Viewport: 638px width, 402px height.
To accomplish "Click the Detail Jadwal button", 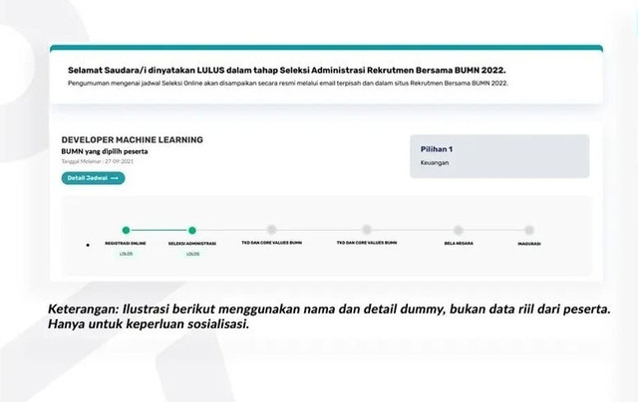I will tap(93, 178).
